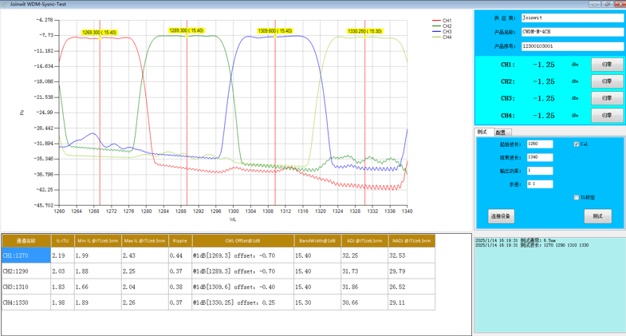The width and height of the screenshot is (626, 336).
Task: Click CH3 NADJ value 26.52
Action: [411, 287]
